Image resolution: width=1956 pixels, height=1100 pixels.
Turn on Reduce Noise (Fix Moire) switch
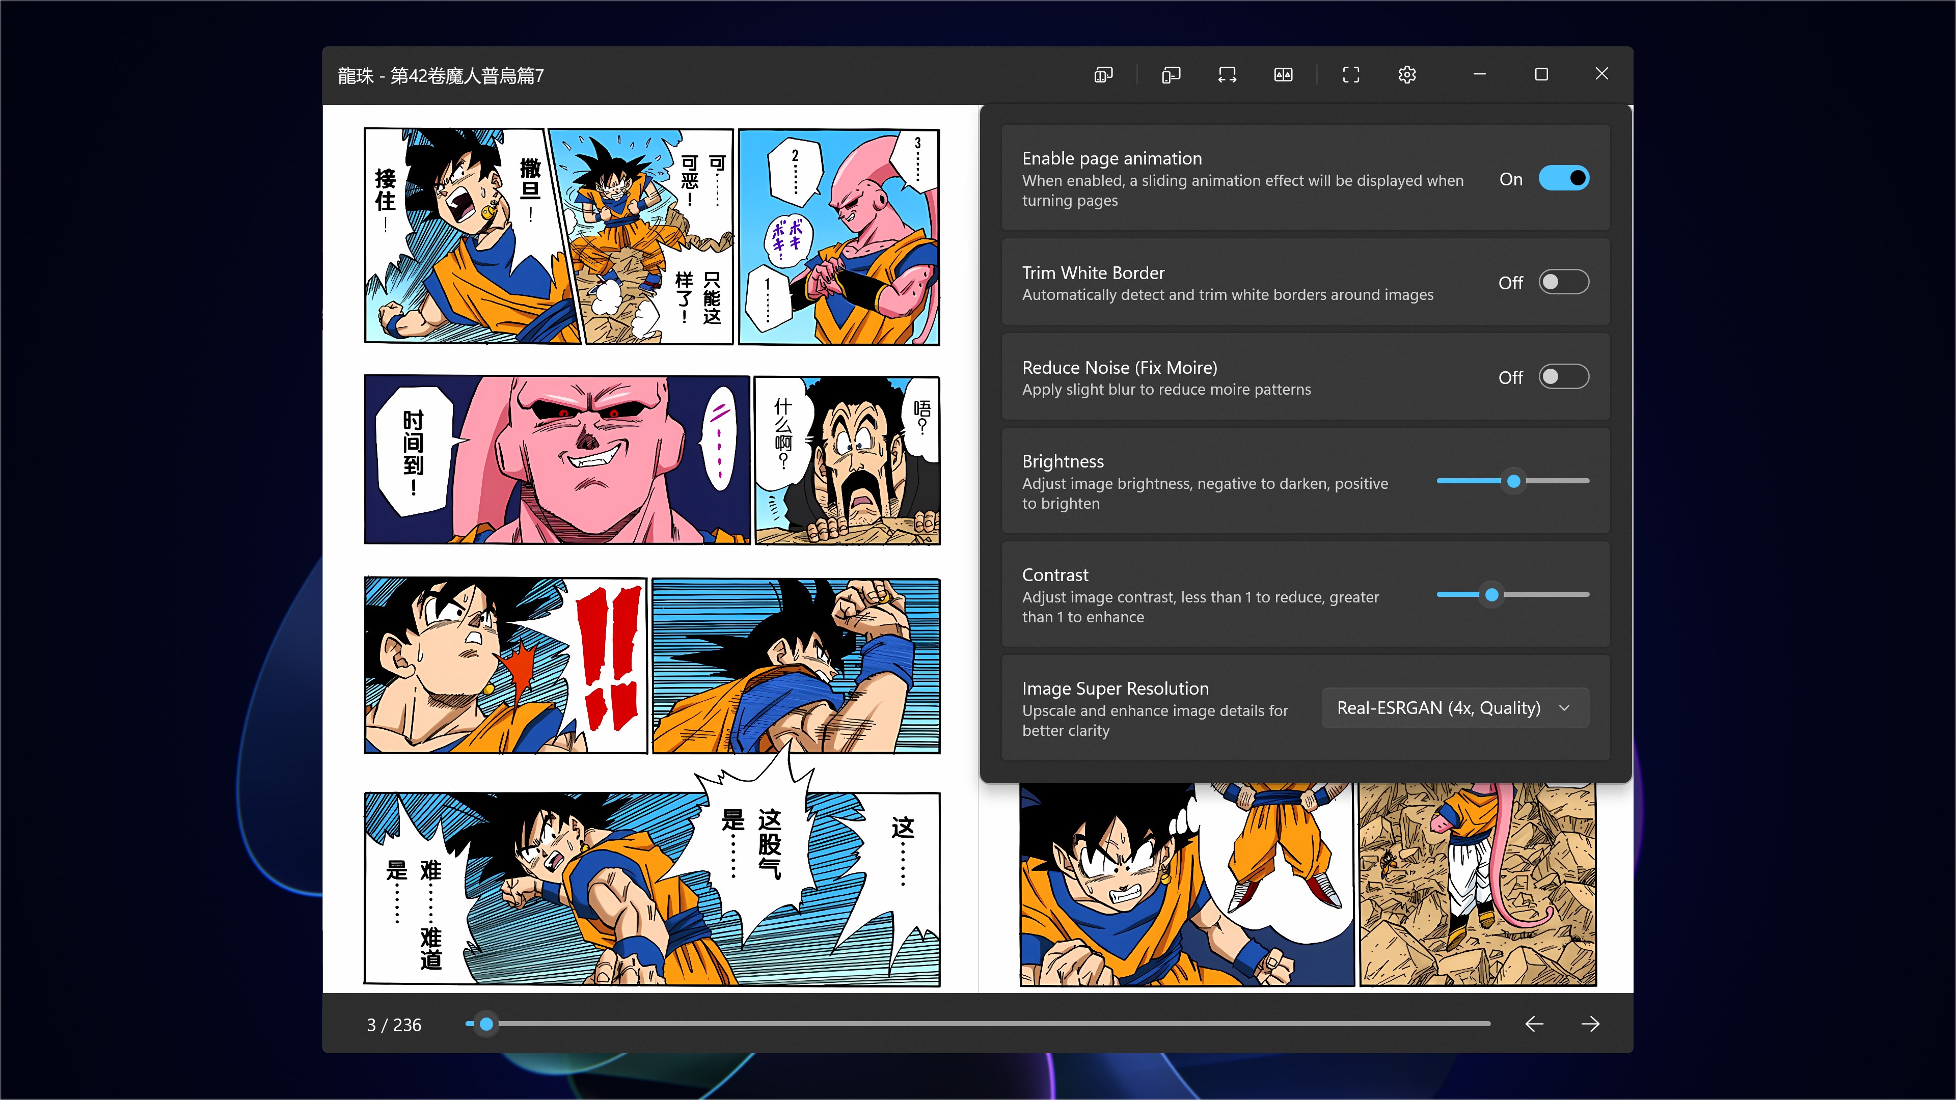(x=1563, y=376)
